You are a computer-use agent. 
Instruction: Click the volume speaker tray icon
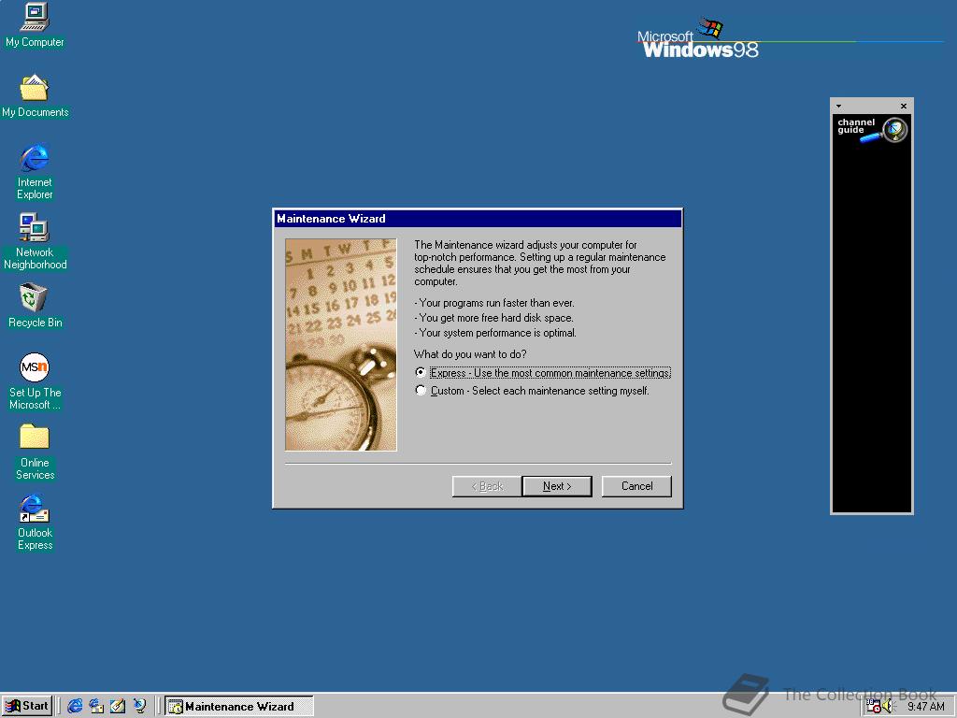887,707
